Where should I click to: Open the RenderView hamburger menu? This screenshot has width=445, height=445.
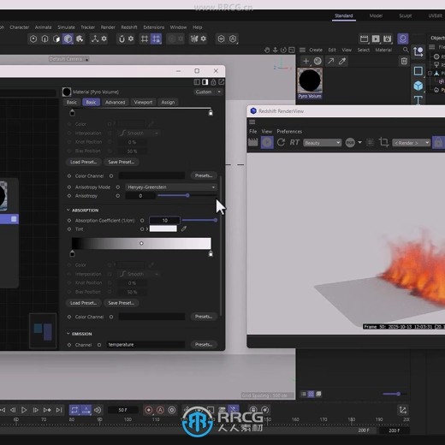point(252,122)
